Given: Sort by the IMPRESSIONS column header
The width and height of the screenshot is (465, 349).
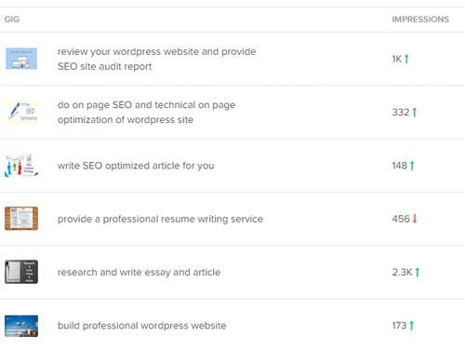Looking at the screenshot, I should pyautogui.click(x=420, y=20).
